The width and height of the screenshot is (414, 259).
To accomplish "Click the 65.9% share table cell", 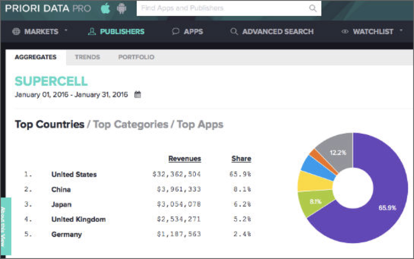I will click(x=240, y=174).
